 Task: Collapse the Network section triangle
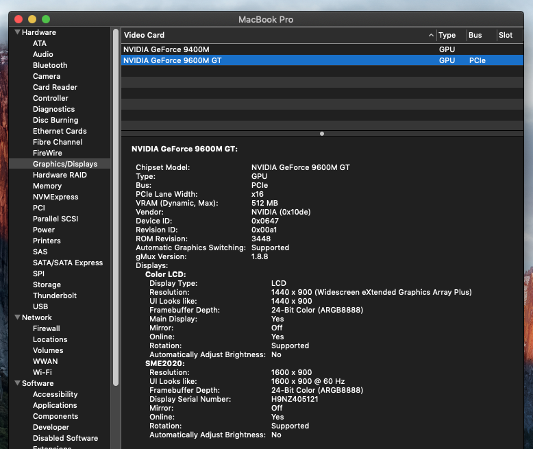(x=17, y=317)
